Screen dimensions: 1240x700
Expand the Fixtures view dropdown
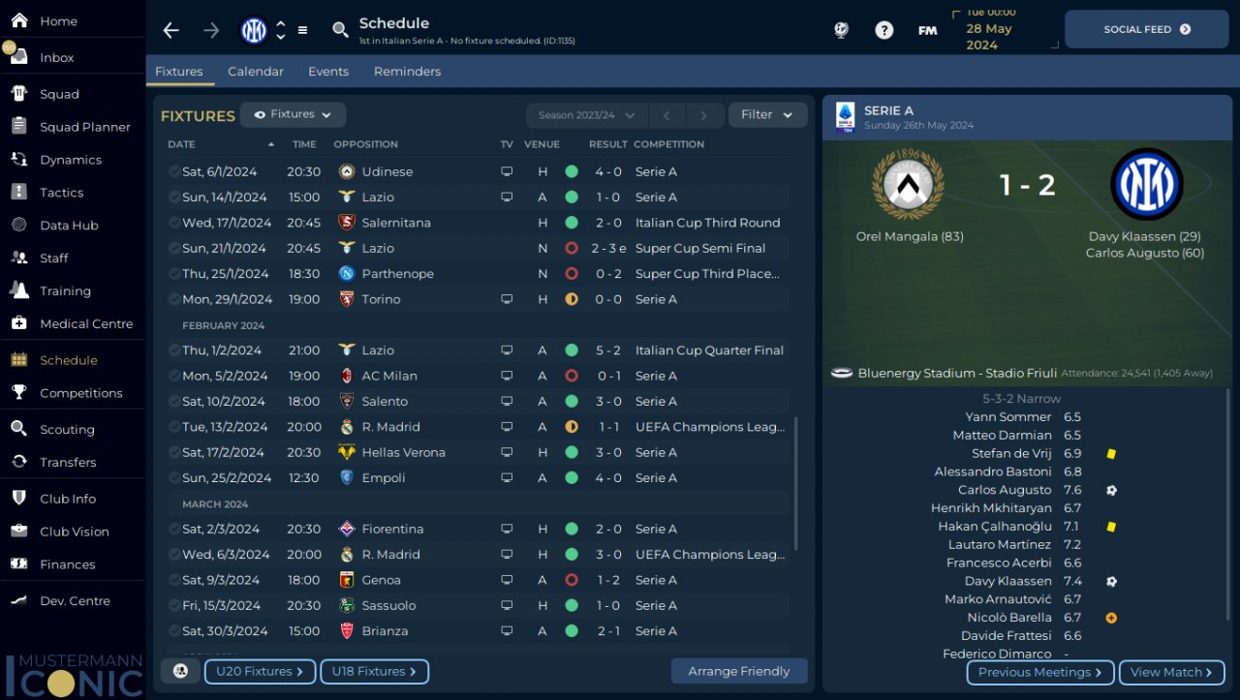pyautogui.click(x=293, y=114)
